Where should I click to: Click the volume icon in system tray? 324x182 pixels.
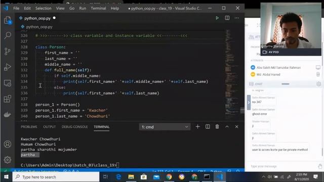pyautogui.click(x=269, y=177)
